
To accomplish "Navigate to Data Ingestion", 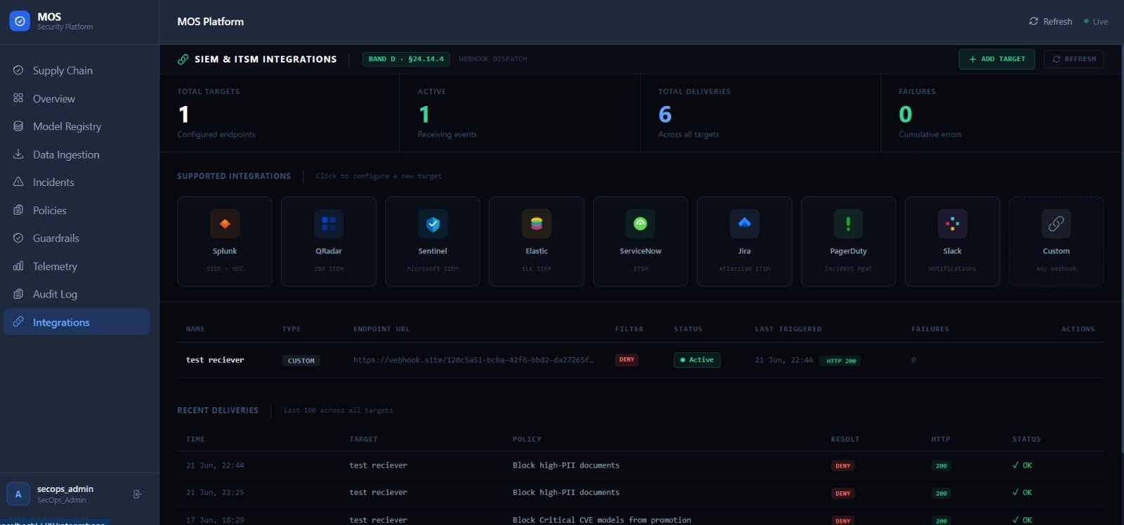I will (77, 154).
